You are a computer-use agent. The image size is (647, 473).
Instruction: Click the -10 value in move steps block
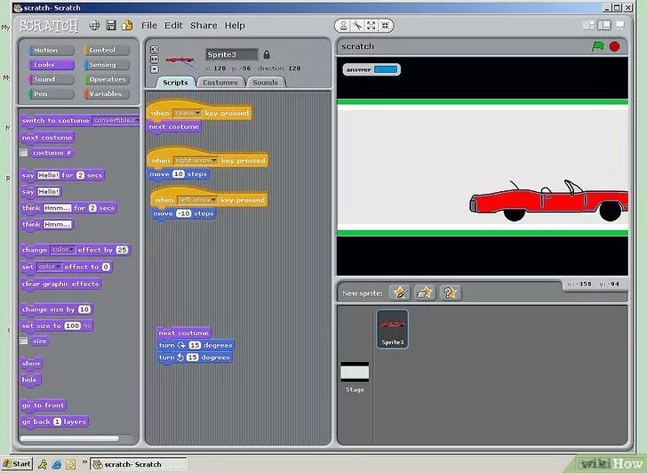coord(184,213)
